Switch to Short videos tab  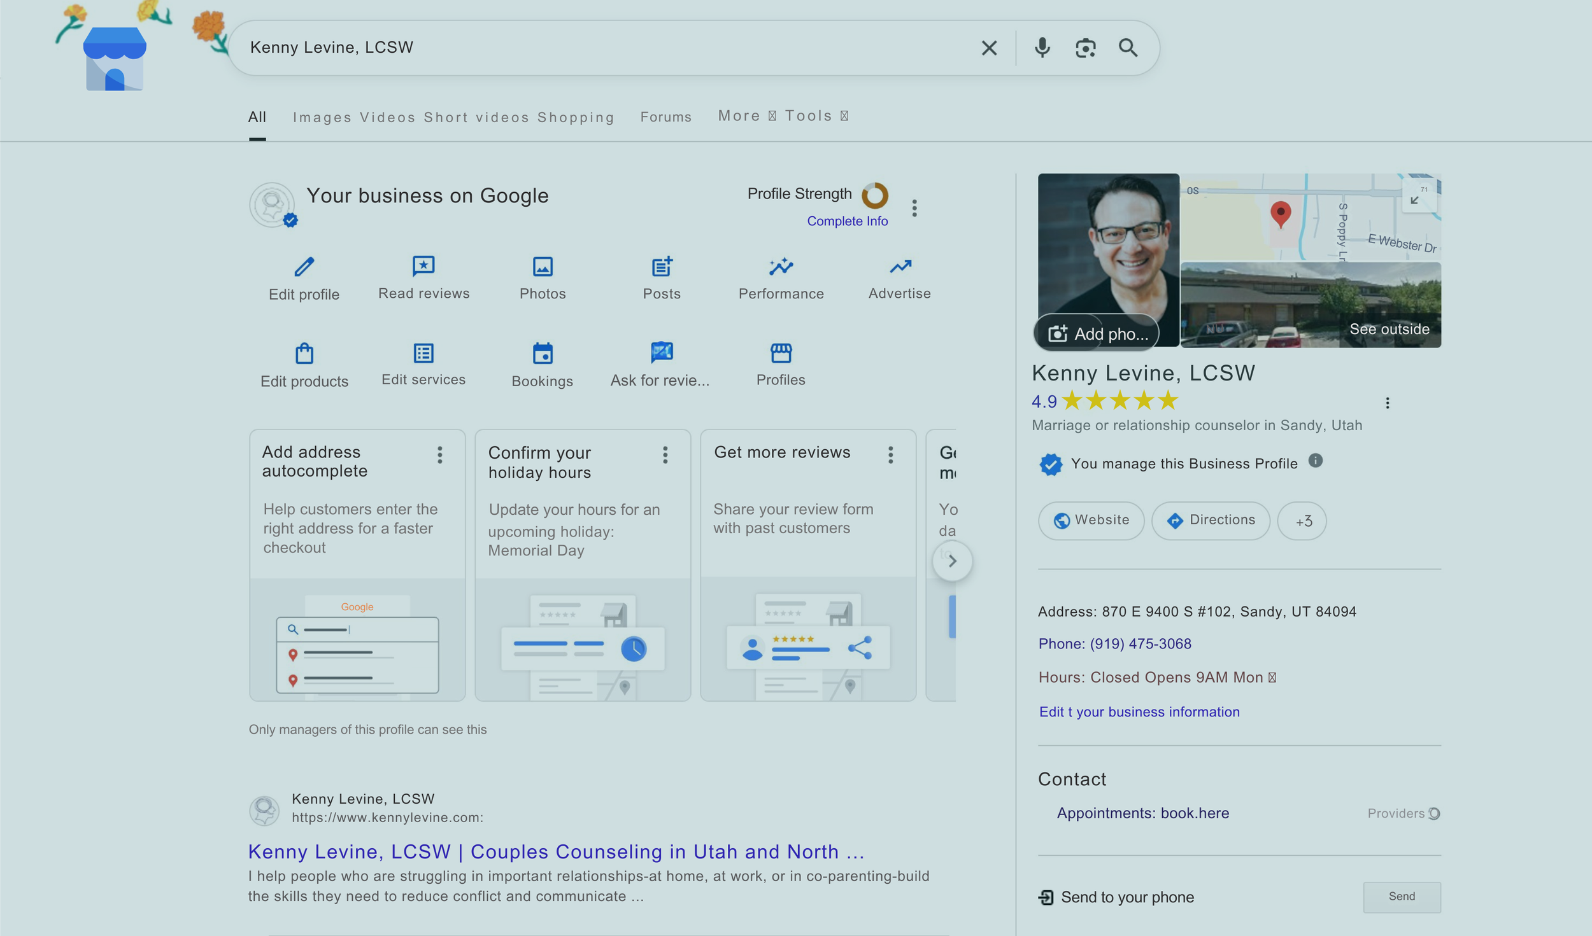coord(476,117)
